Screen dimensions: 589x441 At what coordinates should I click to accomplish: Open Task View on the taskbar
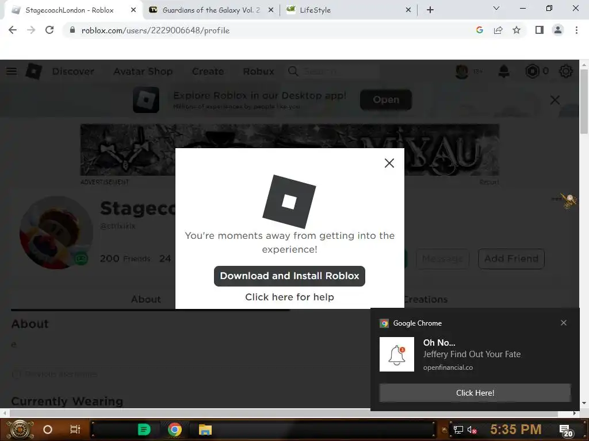75,430
